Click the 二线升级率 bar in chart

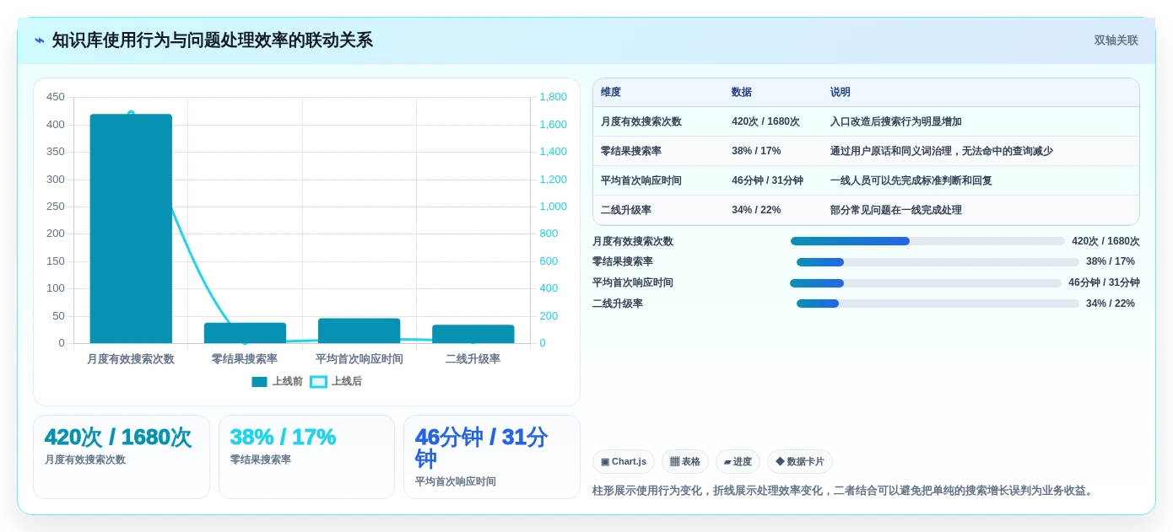(473, 334)
